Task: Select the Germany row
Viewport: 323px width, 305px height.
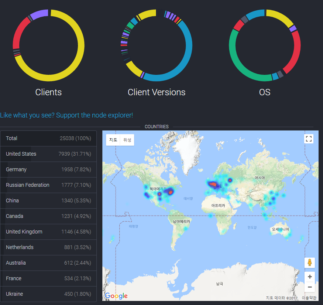Action: pyautogui.click(x=48, y=169)
